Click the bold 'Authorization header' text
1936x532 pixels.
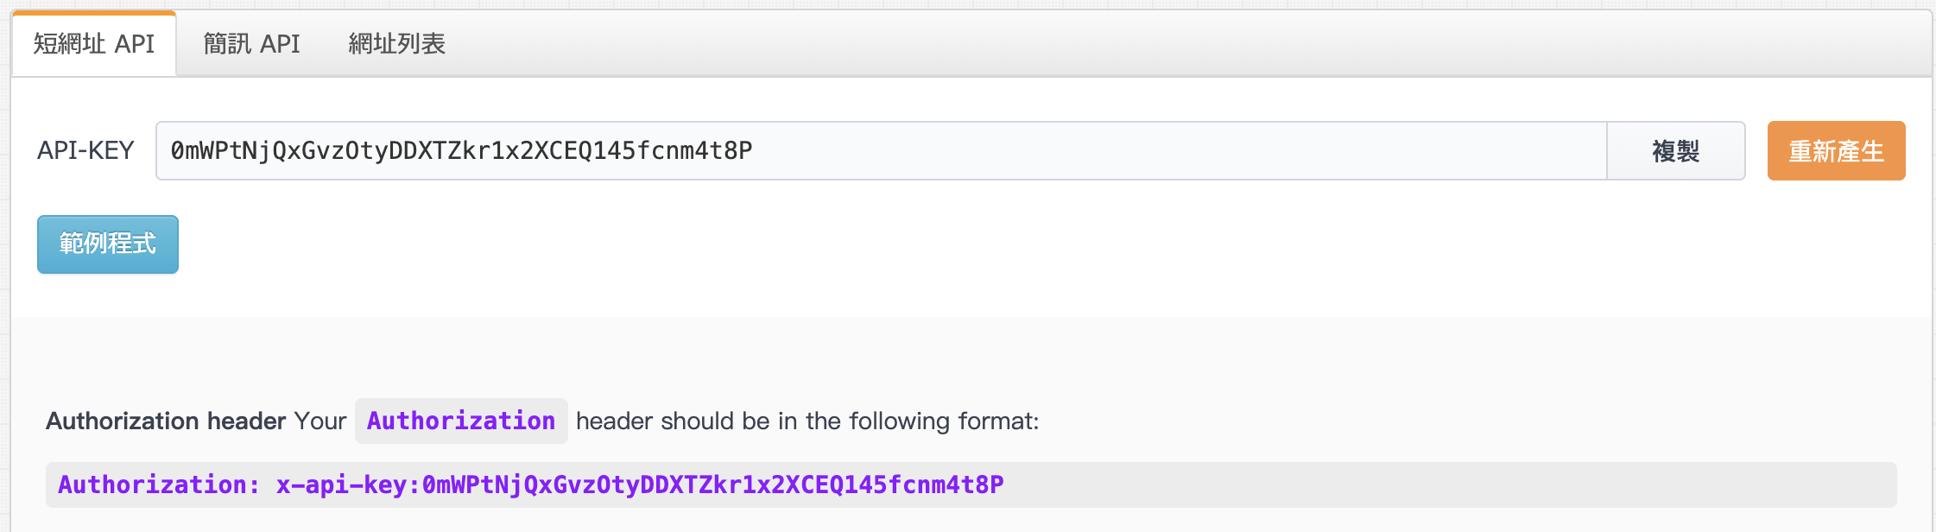(x=166, y=421)
